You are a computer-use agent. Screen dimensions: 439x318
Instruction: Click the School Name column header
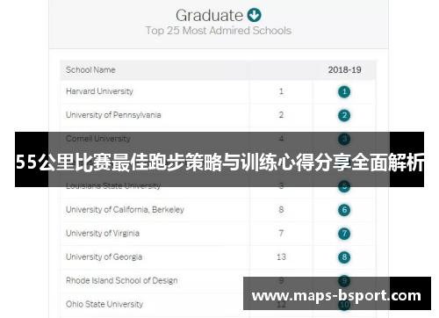tap(90, 69)
